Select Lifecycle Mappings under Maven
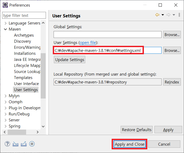Viewport: 184px width, 153px height. (27, 66)
